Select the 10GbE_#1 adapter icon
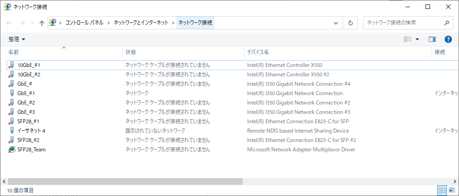Image resolution: width=459 pixels, height=196 pixels. (x=12, y=65)
